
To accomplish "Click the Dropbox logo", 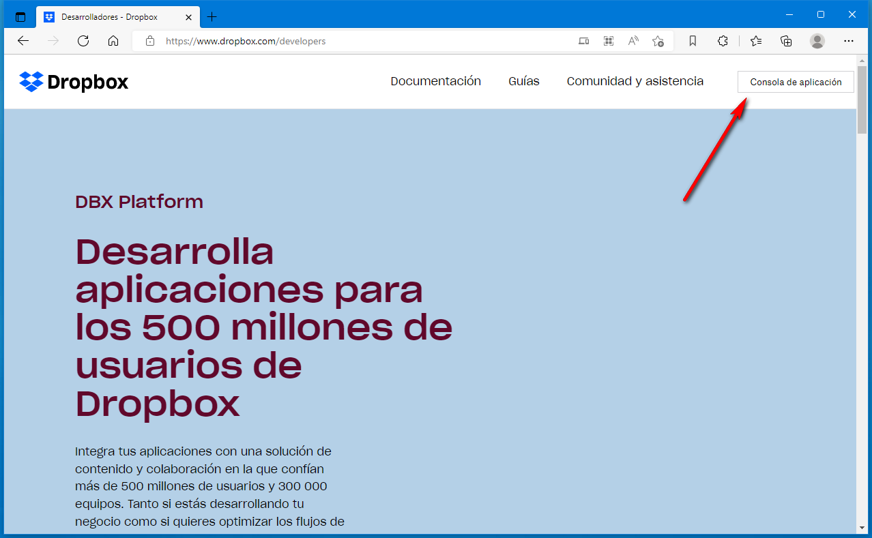I will (74, 82).
